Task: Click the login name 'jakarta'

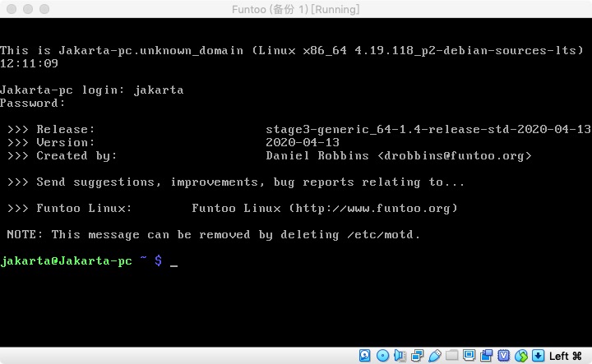Action: click(159, 90)
